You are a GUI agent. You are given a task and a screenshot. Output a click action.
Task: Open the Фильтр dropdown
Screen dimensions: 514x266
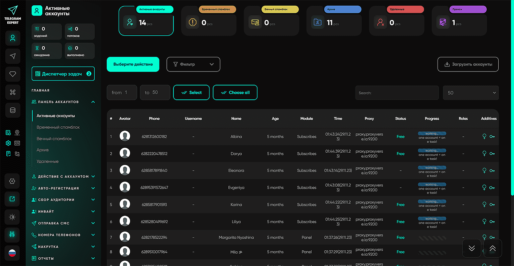pyautogui.click(x=193, y=64)
